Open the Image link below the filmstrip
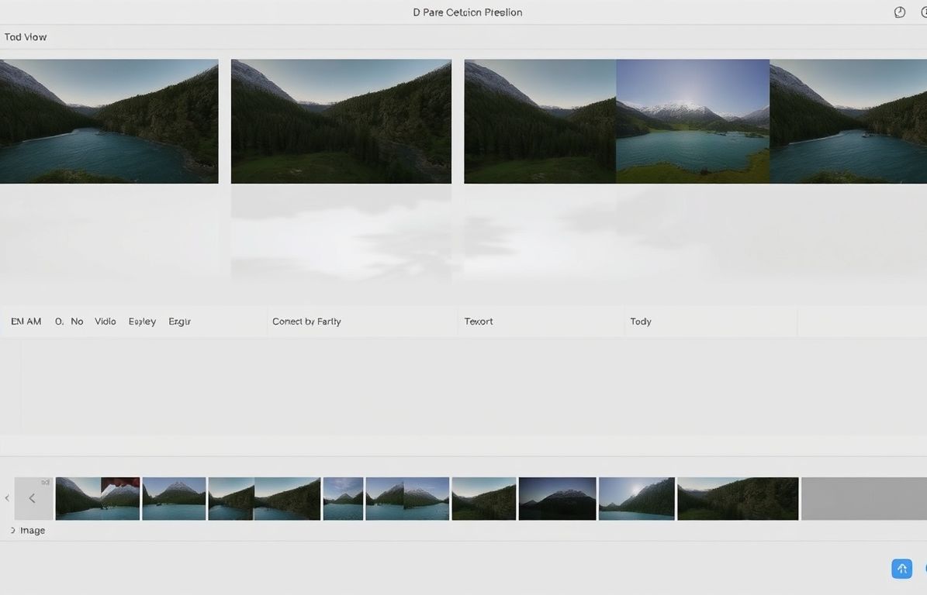This screenshot has height=595, width=927. 32,530
